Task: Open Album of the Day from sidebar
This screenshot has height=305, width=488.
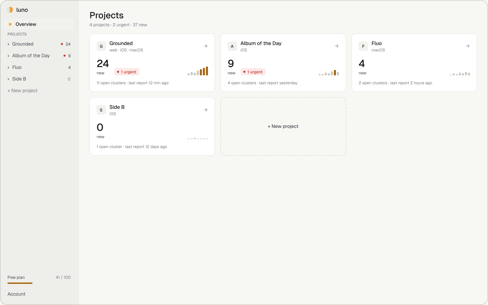Action: pos(39,56)
